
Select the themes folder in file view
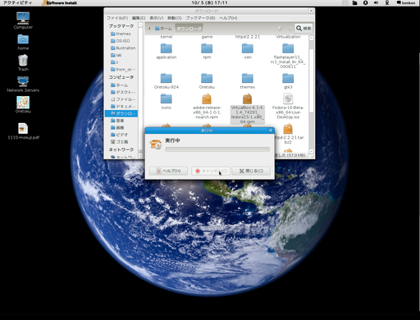248,81
